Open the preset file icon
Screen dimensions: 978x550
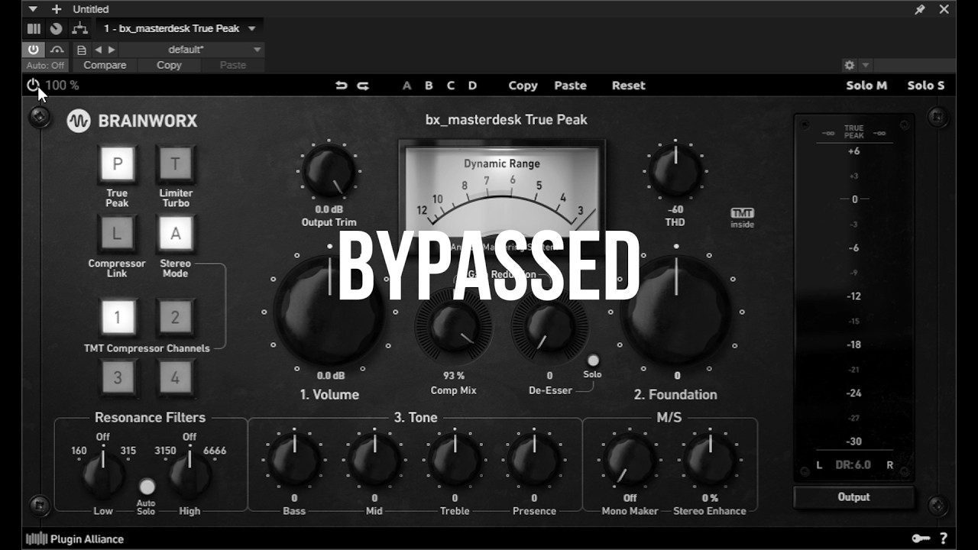[x=82, y=50]
